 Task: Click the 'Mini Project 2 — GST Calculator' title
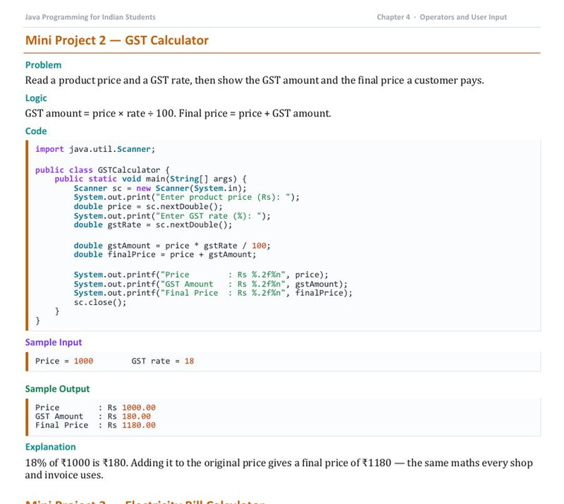coord(117,40)
